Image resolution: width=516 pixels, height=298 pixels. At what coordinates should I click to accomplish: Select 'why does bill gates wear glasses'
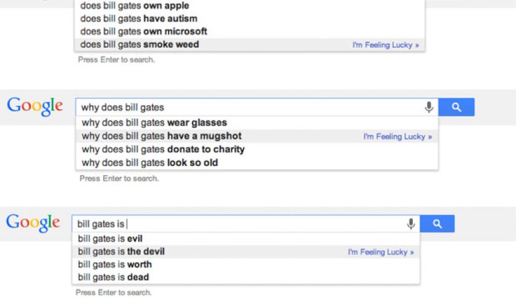154,123
